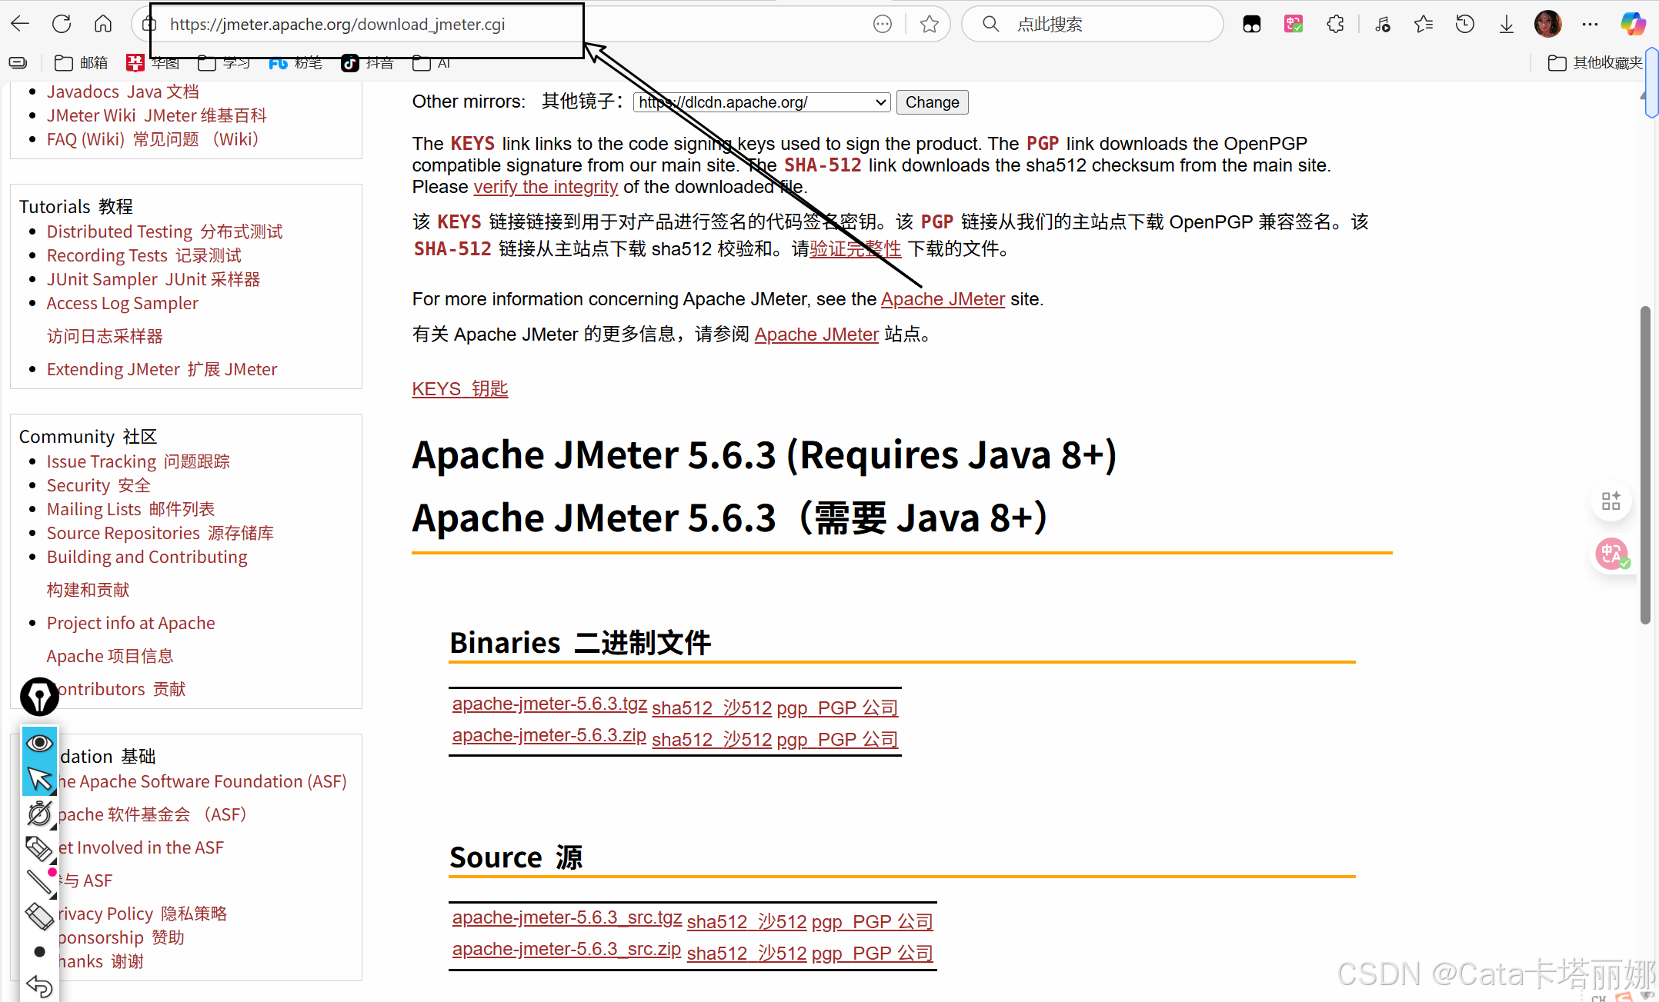Select the cursor arrow tool in annotation toolbar
The width and height of the screenshot is (1659, 1002).
[x=39, y=779]
